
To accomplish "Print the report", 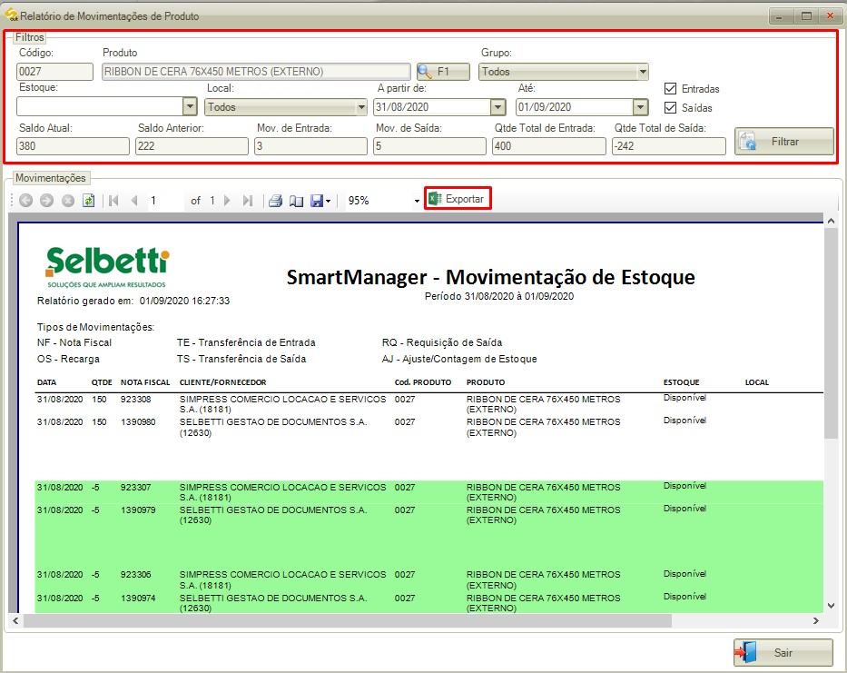I will [x=275, y=201].
